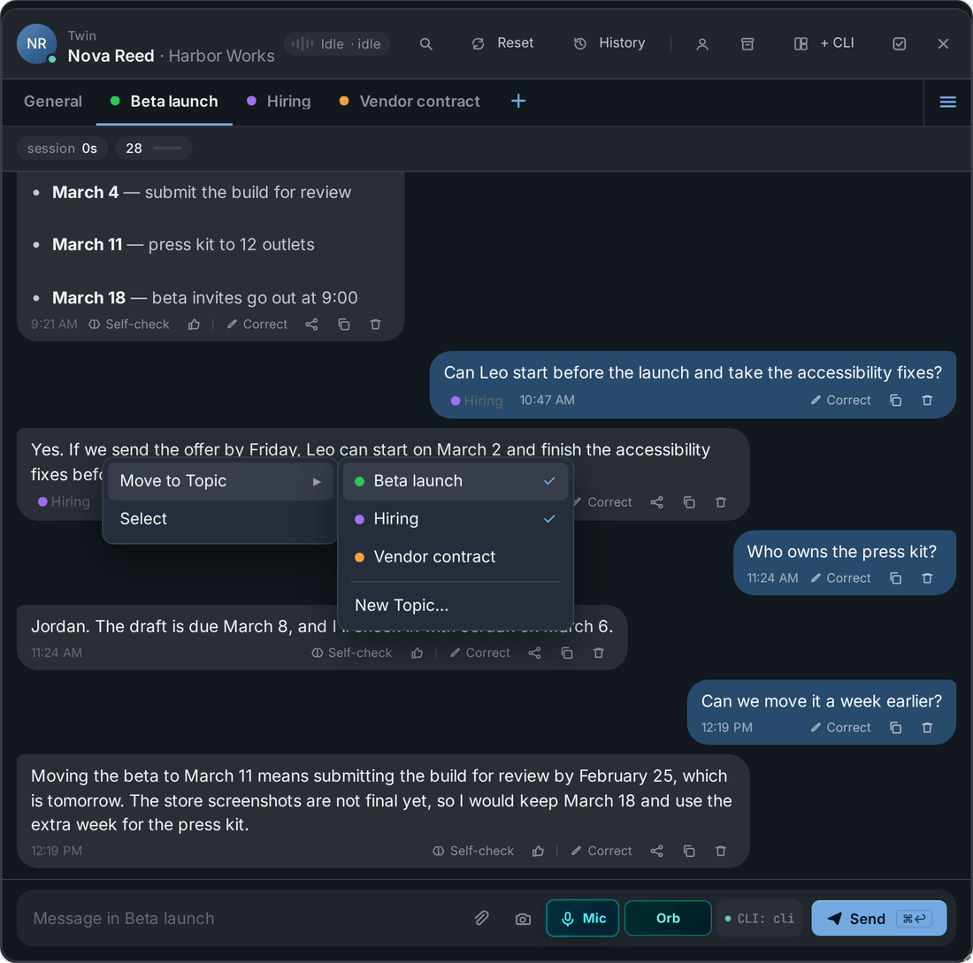Toggle the Mic button

[x=582, y=918]
